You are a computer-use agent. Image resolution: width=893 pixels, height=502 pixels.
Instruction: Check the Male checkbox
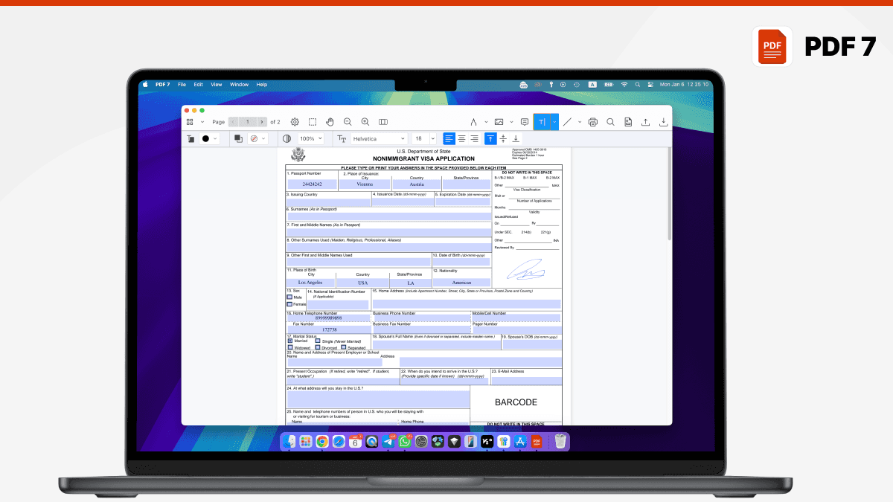(289, 297)
